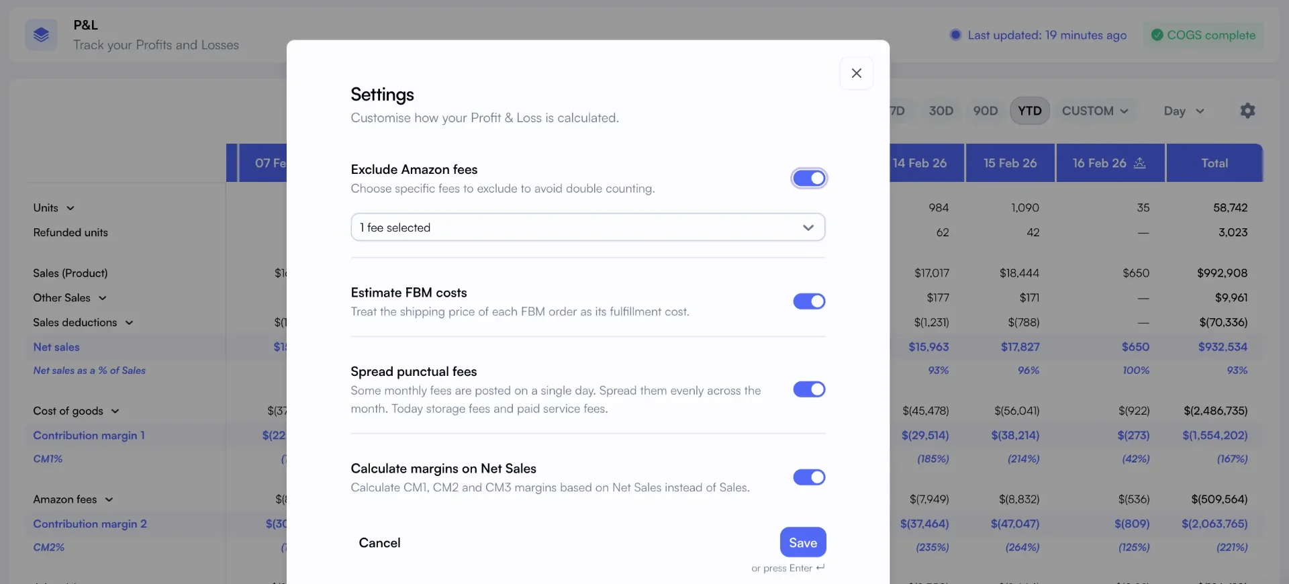Click the upload icon next to 16 Feb 26
The width and height of the screenshot is (1289, 584).
(x=1139, y=163)
